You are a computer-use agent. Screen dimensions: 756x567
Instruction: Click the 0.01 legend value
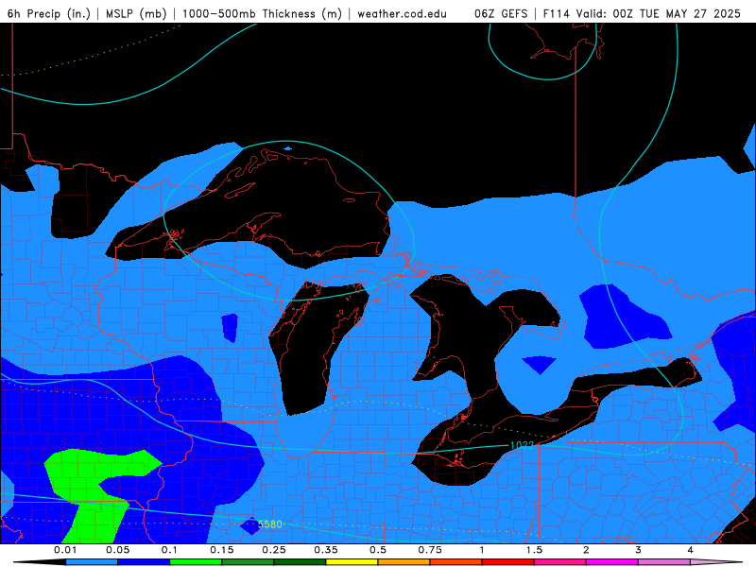(65, 550)
